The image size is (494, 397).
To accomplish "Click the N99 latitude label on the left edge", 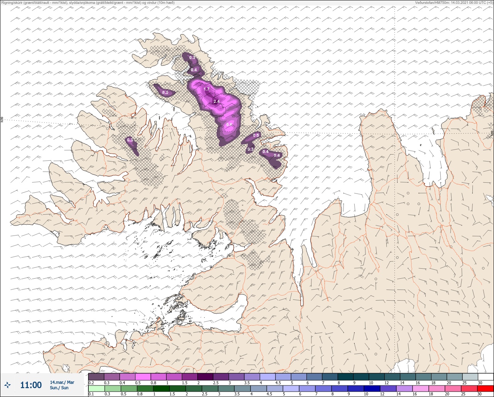I will point(2,120).
